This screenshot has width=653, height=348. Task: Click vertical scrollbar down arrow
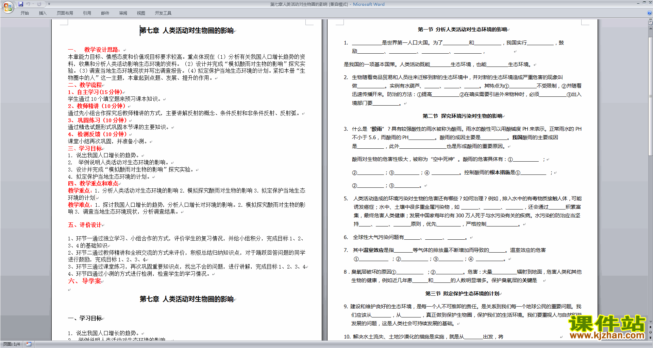pos(651,322)
